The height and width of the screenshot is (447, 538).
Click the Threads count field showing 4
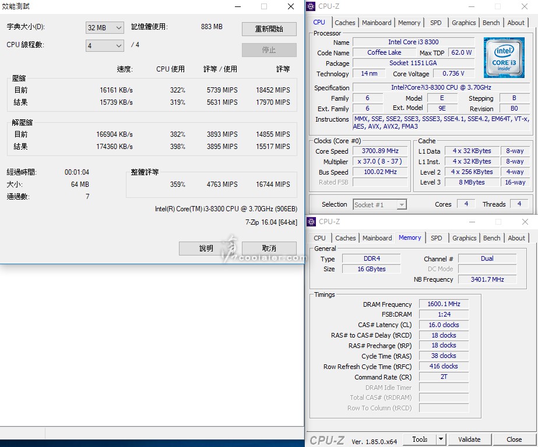(519, 204)
